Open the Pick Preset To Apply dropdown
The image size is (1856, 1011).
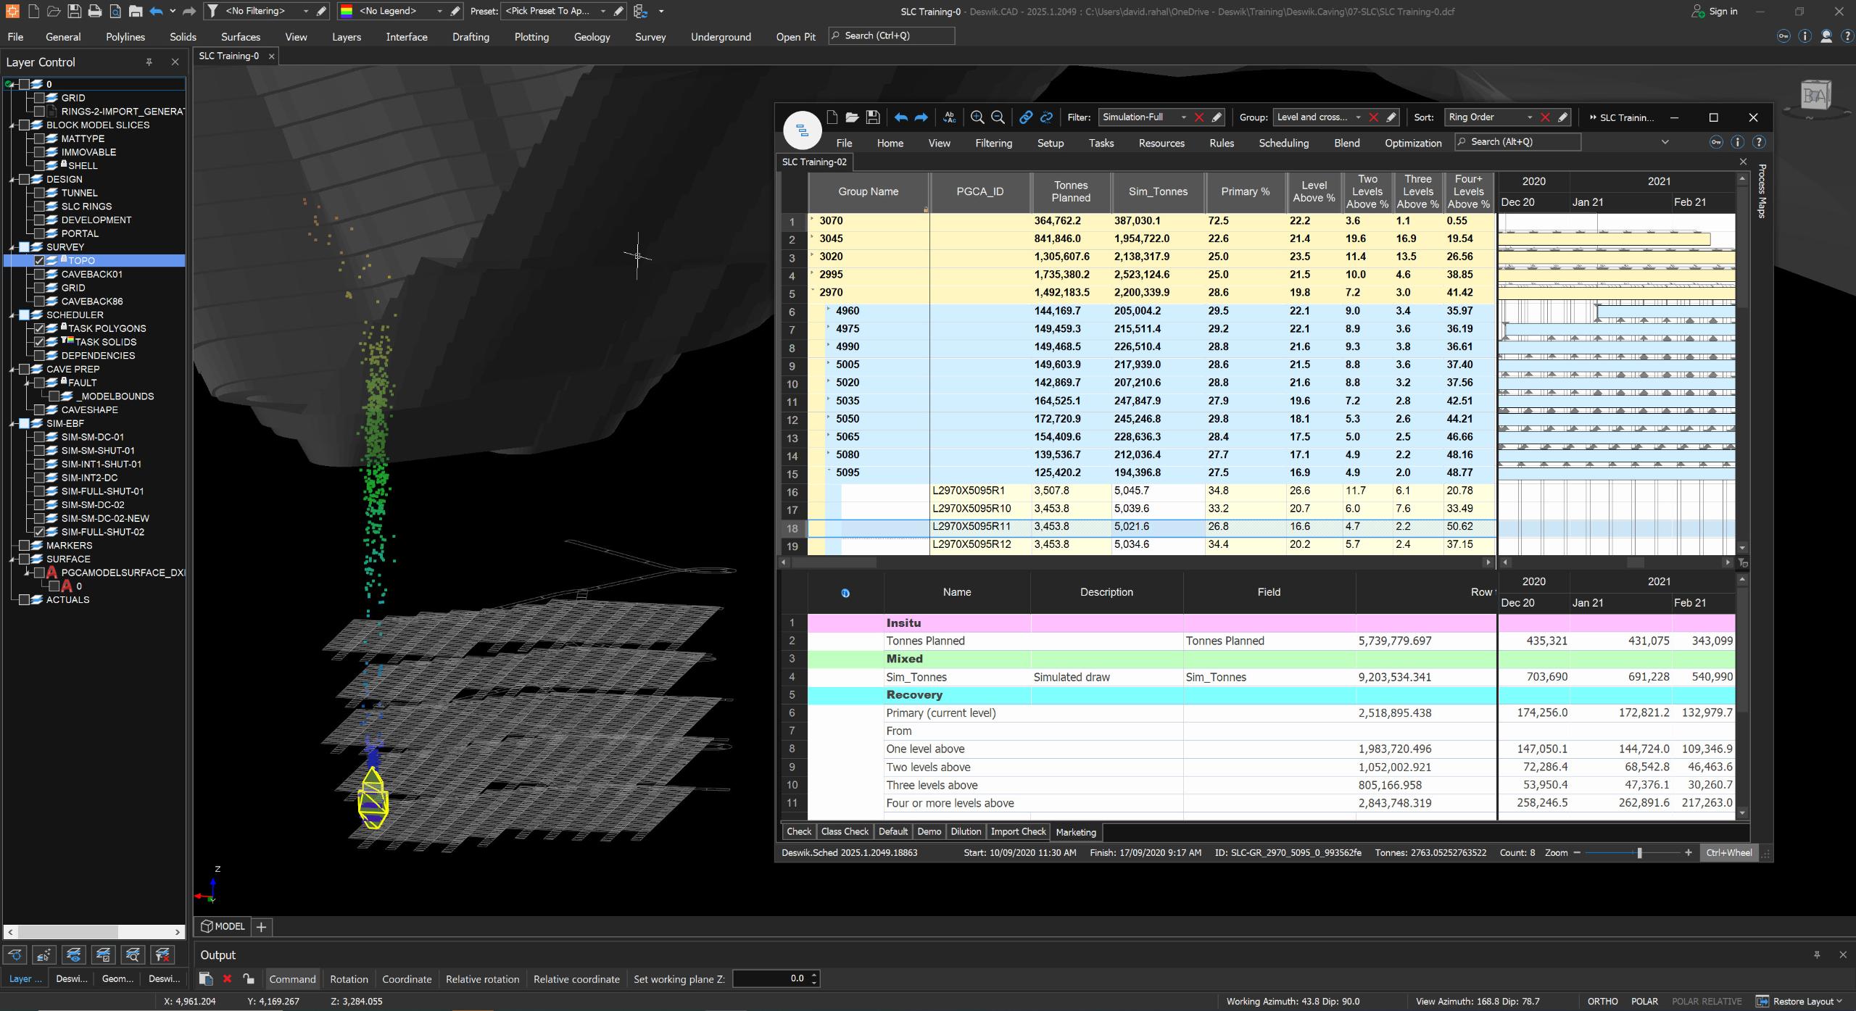[x=603, y=11]
